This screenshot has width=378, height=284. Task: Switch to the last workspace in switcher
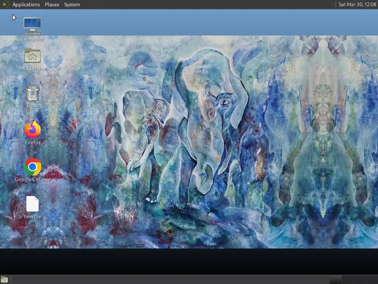[x=372, y=280]
